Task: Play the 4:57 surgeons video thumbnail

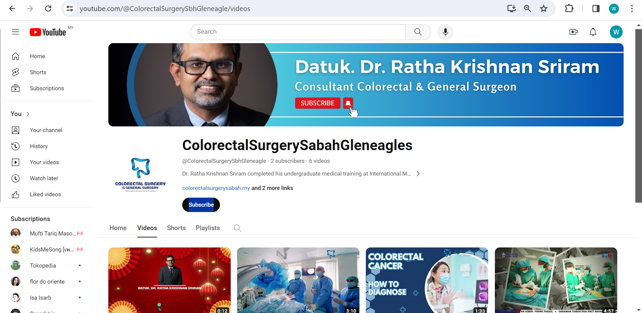Action: pos(556,280)
